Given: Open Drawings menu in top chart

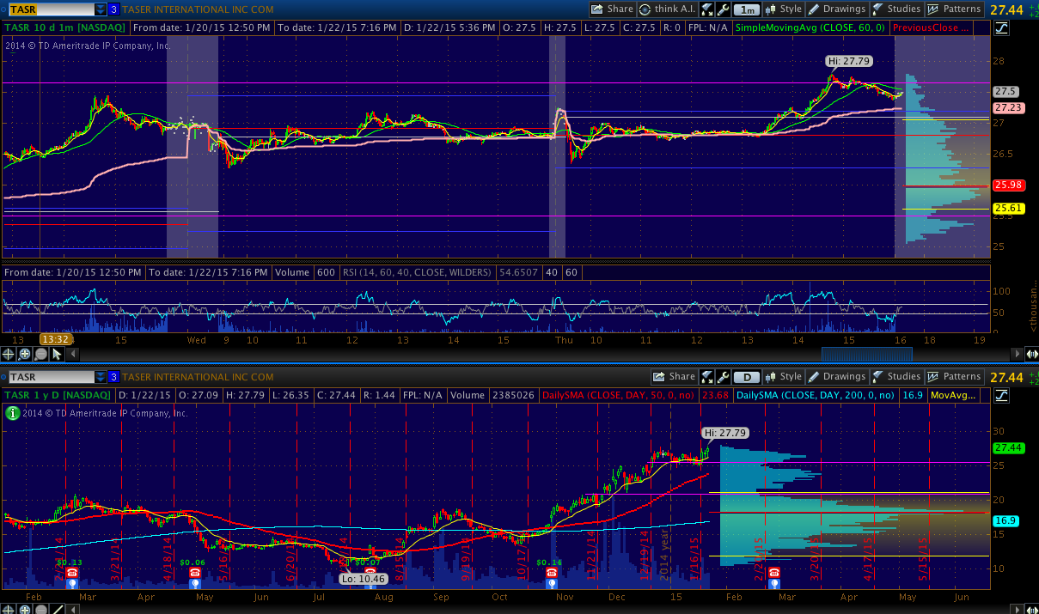Looking at the screenshot, I should point(836,9).
